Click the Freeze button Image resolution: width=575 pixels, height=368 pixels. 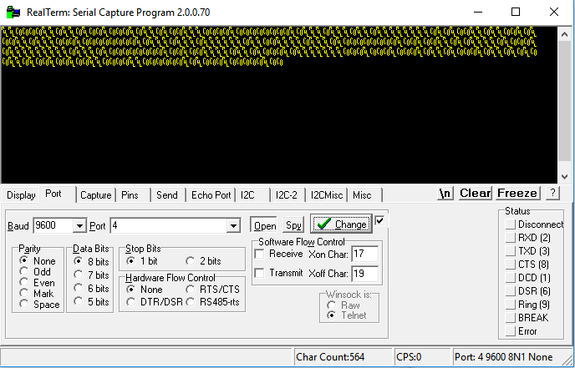point(517,193)
